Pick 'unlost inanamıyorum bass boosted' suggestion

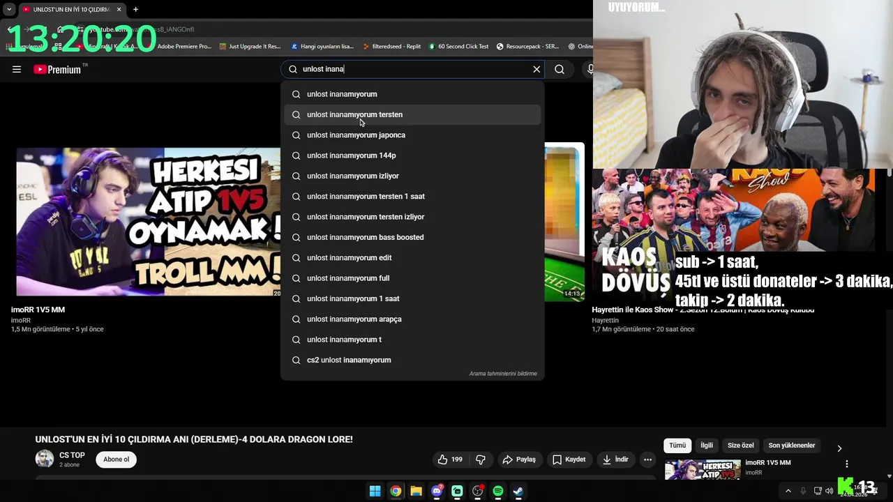412,237
